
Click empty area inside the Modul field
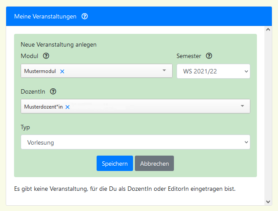click(x=114, y=71)
